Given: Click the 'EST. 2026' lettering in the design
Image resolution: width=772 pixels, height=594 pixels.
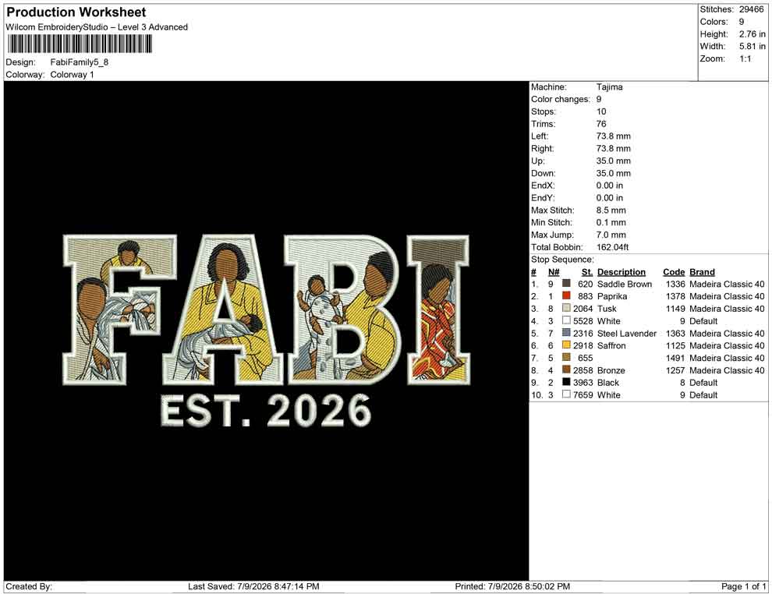Looking at the screenshot, I should (x=267, y=410).
